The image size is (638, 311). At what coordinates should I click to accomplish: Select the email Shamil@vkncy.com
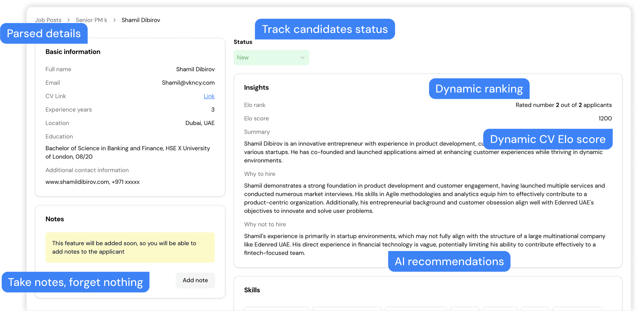click(x=188, y=83)
